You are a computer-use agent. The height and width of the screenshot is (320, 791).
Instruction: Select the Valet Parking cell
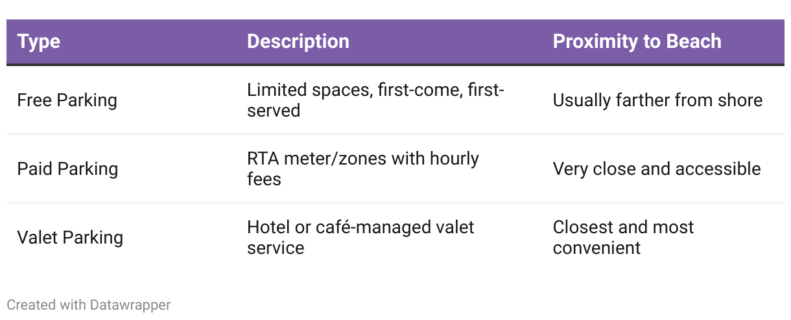[x=70, y=237]
